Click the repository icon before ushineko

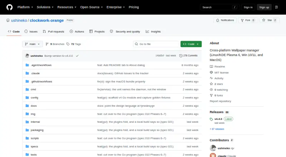coord(8,20)
